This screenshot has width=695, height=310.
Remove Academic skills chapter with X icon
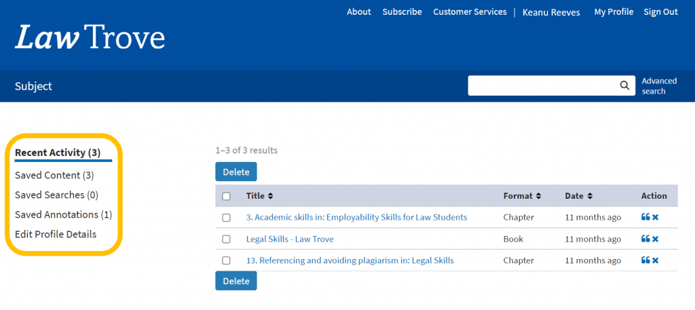point(656,217)
